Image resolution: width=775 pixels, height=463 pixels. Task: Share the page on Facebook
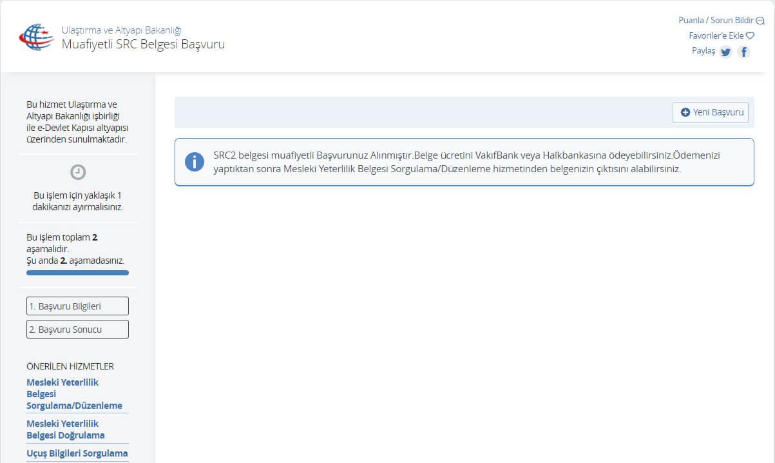click(x=743, y=52)
